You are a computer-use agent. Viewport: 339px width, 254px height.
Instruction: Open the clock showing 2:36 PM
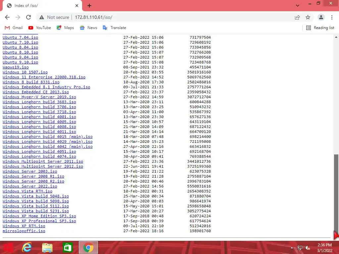pos(324,248)
